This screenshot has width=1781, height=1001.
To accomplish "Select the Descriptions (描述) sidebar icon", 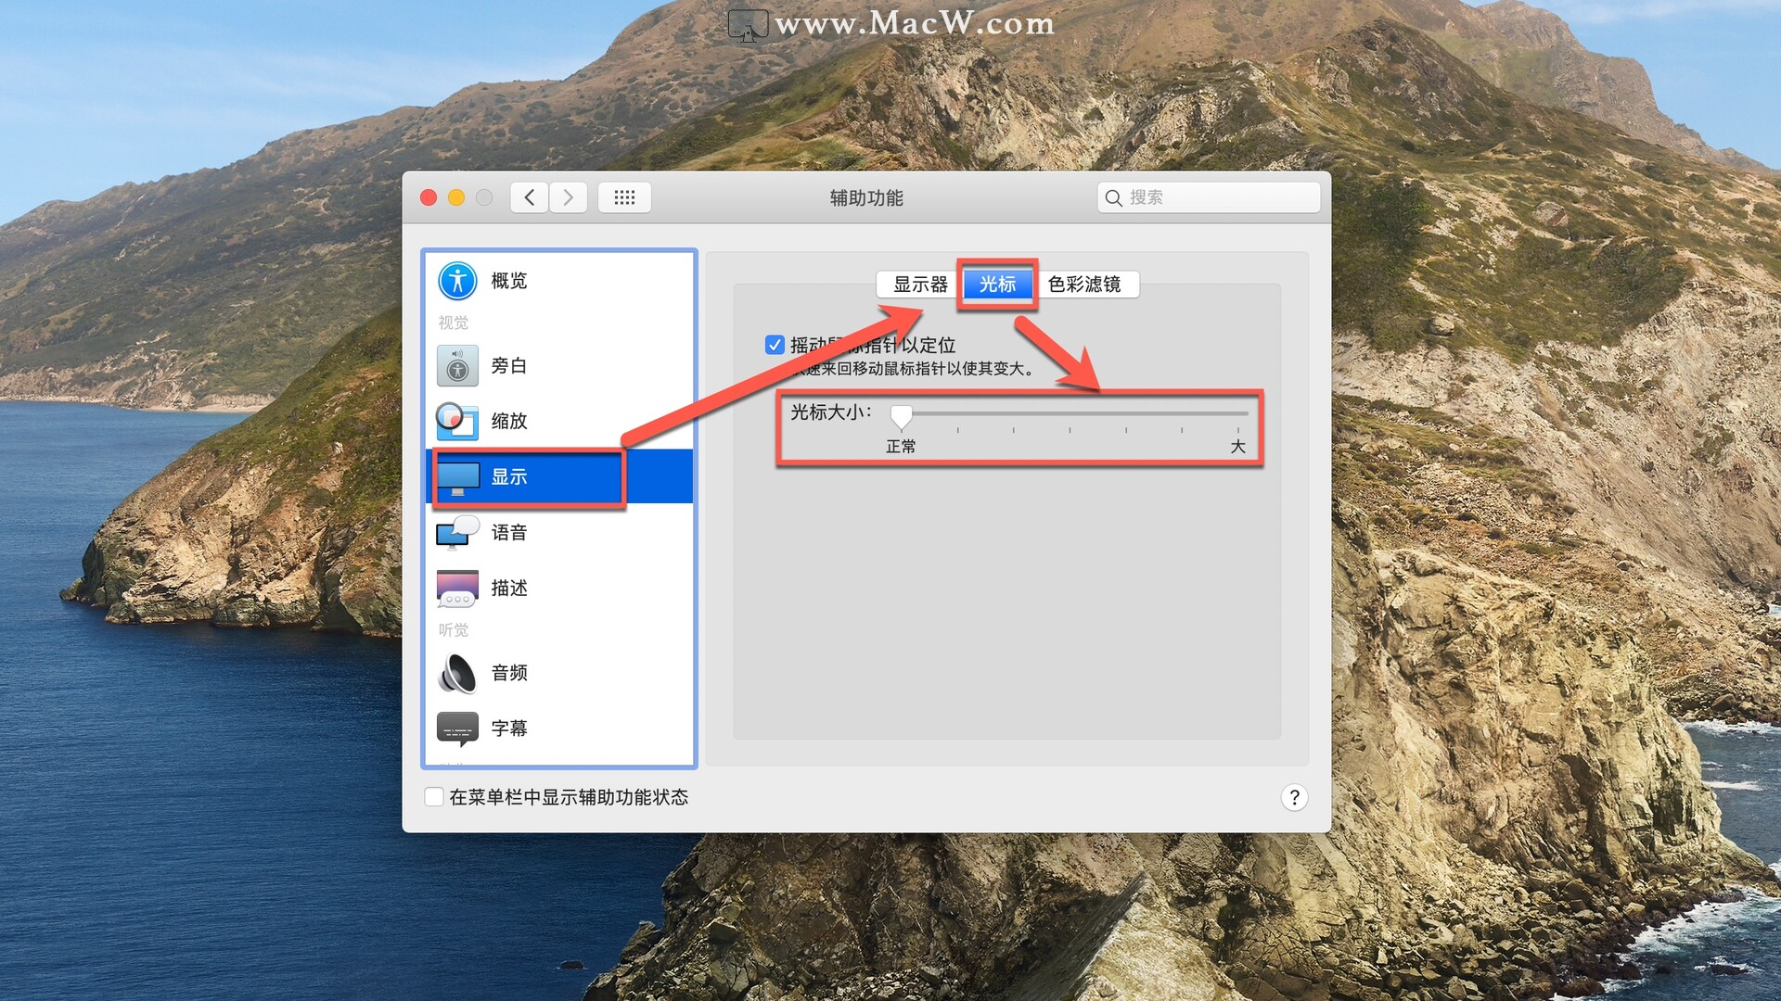I will (457, 589).
